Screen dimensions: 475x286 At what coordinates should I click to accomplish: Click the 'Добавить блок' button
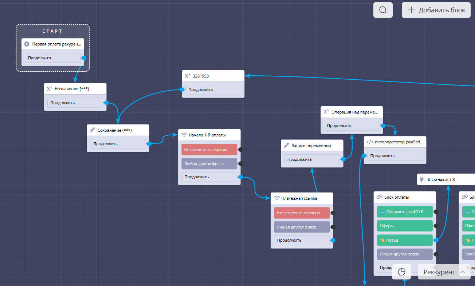pyautogui.click(x=436, y=10)
